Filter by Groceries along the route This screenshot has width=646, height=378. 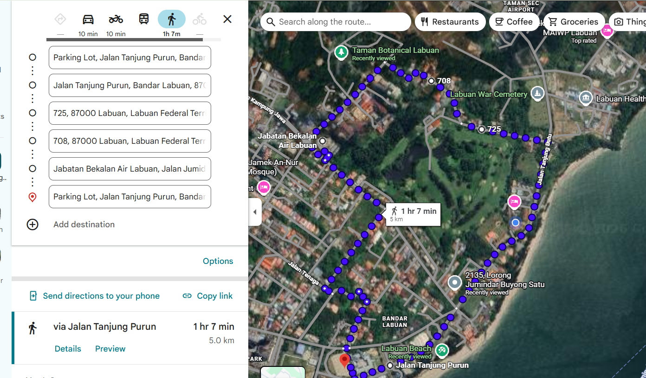pyautogui.click(x=574, y=22)
